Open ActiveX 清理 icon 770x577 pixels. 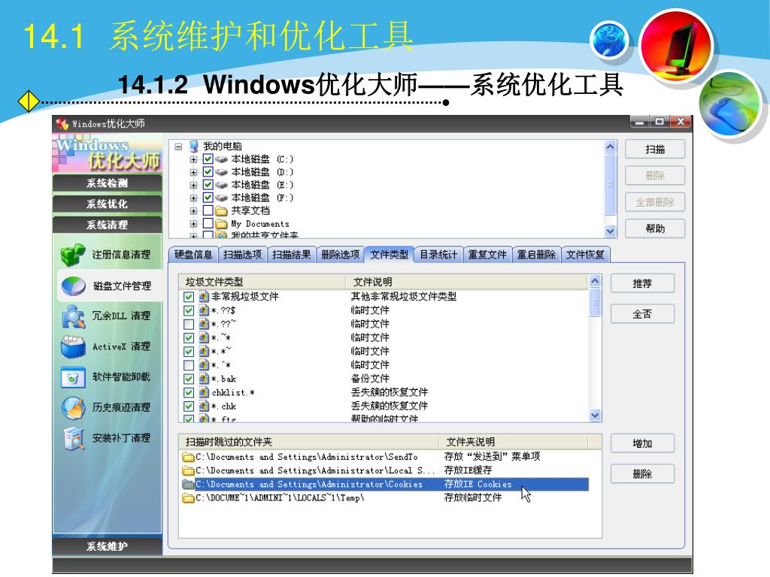click(73, 347)
